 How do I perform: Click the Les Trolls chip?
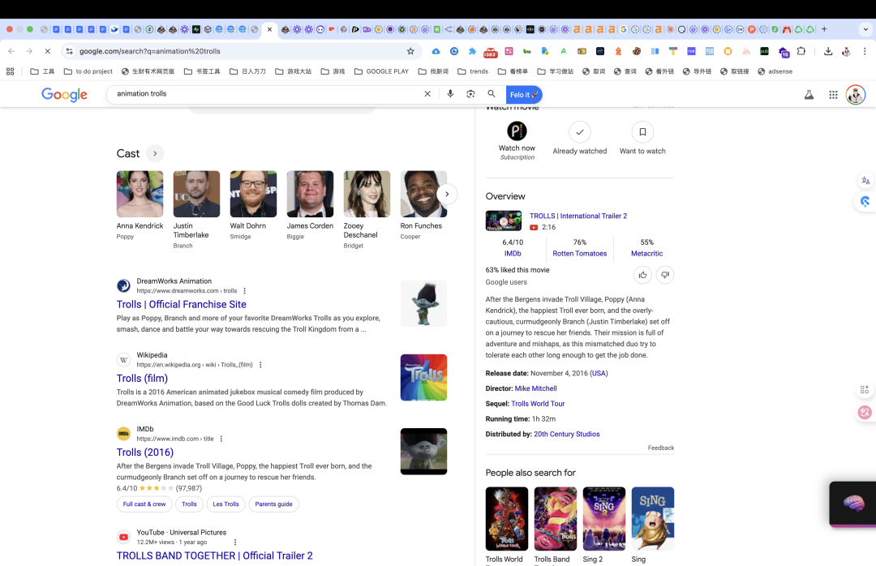(x=225, y=504)
